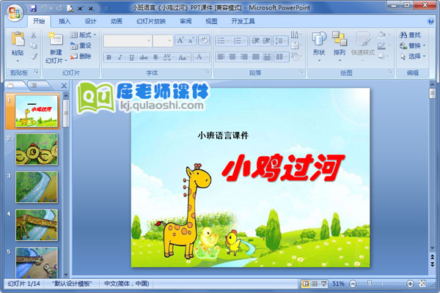The image size is (440, 293).
Task: Align text right
Action: [244, 57]
